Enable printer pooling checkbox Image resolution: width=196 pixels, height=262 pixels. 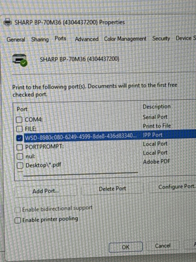pos(18,220)
